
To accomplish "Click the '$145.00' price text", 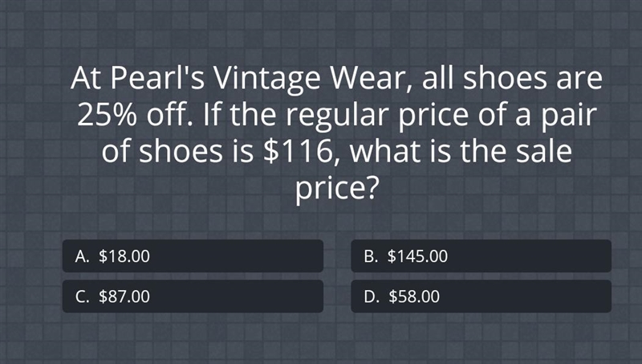I will click(417, 256).
